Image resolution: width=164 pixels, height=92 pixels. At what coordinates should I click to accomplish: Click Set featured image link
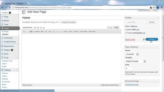(x=132, y=85)
